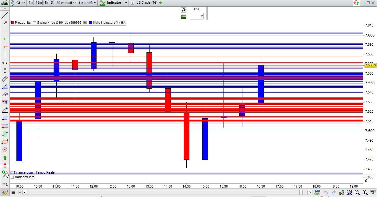Open the Prezzo price settings label
The width and height of the screenshot is (377, 197).
coord(20,23)
